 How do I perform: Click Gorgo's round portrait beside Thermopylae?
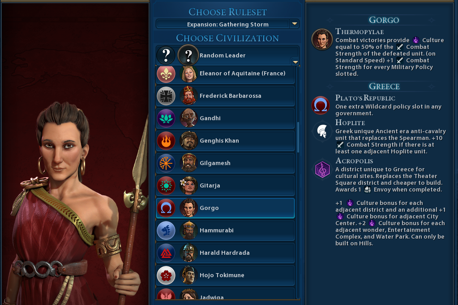pyautogui.click(x=322, y=39)
